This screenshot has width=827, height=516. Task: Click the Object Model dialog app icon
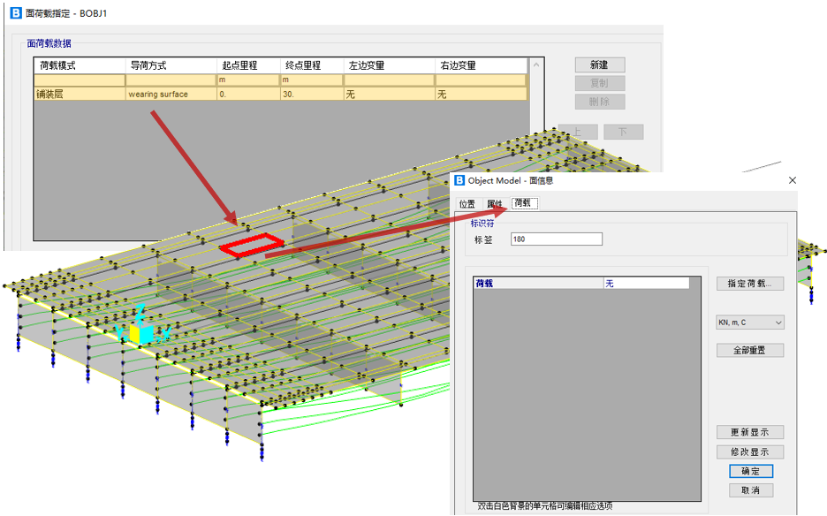tap(459, 180)
